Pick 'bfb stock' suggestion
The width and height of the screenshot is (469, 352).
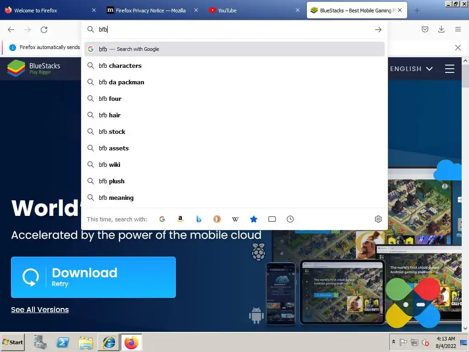click(x=234, y=132)
